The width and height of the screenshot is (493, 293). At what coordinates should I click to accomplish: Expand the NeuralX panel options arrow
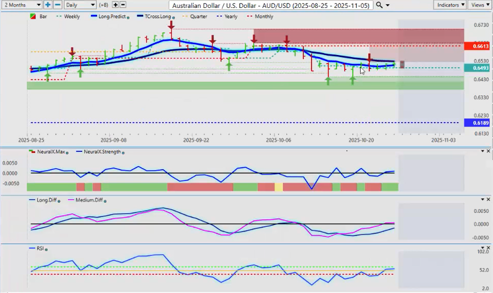click(482, 151)
